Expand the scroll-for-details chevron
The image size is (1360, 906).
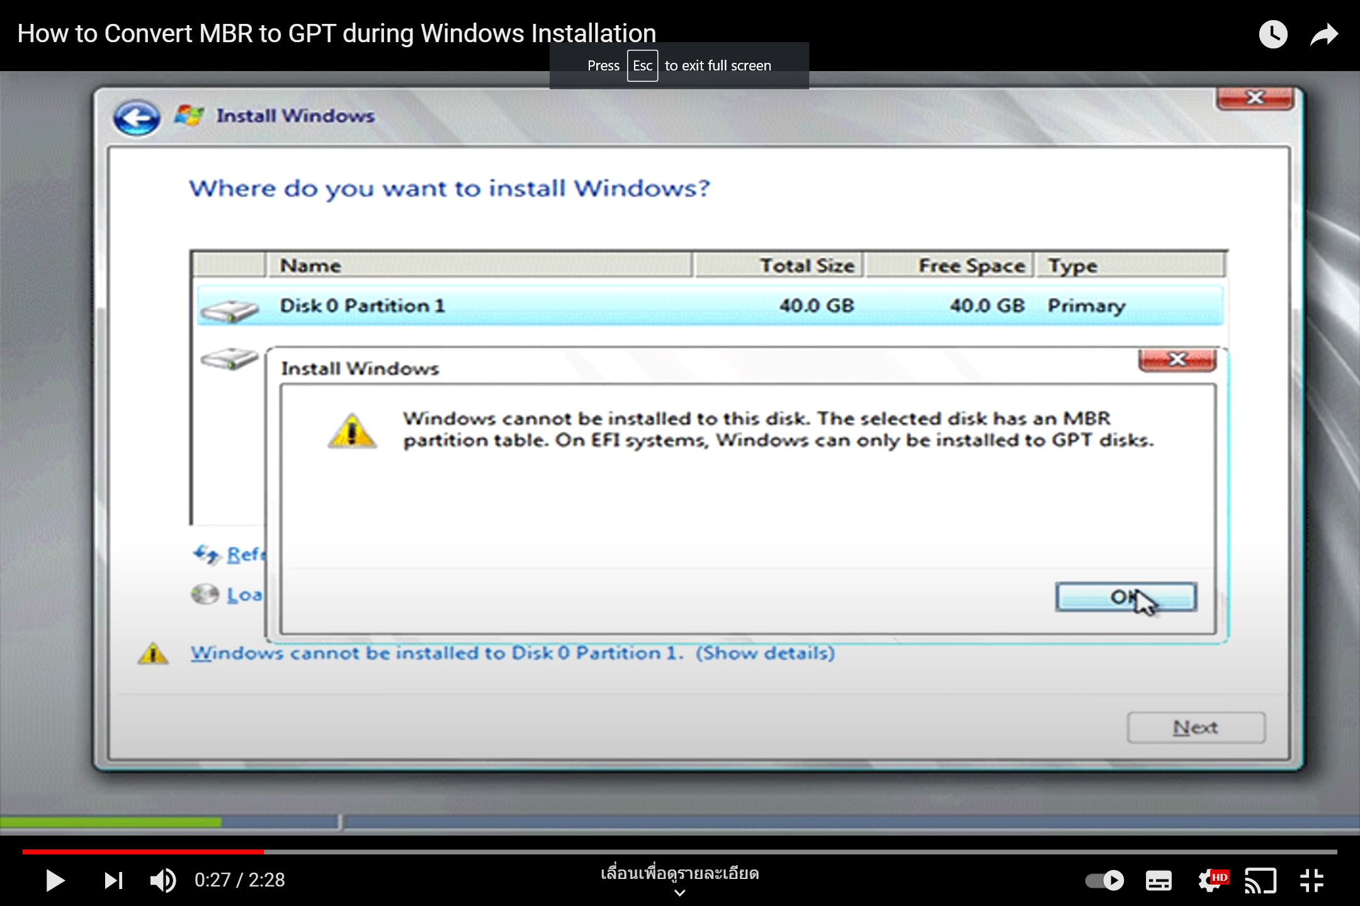(x=680, y=892)
